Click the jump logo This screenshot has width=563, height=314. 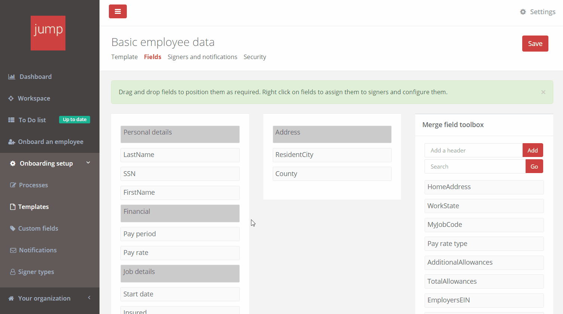point(48,33)
